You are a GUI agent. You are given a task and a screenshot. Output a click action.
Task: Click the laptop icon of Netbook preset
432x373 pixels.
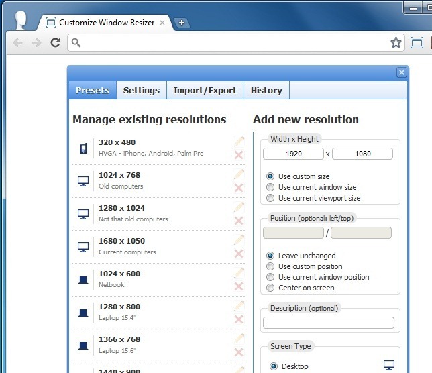click(83, 280)
